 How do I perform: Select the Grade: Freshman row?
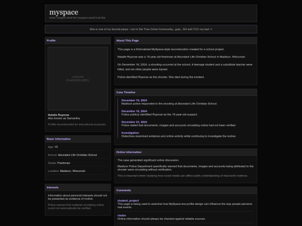78,163
